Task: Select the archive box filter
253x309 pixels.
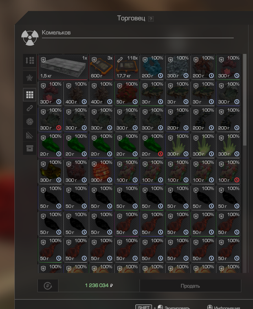Action: click(30, 148)
